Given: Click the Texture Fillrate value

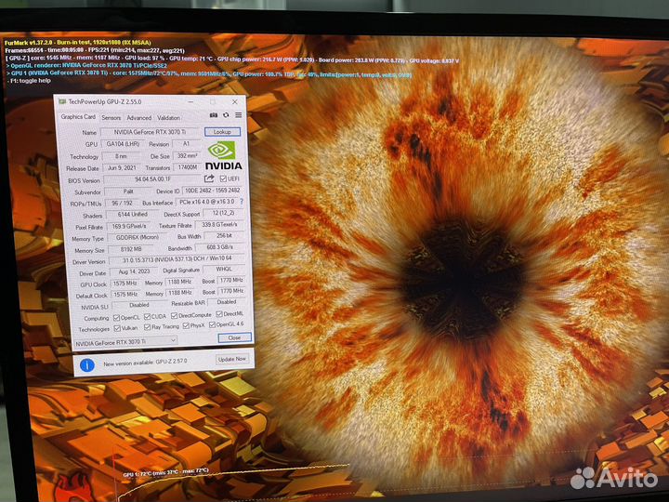Looking at the screenshot, I should (219, 225).
